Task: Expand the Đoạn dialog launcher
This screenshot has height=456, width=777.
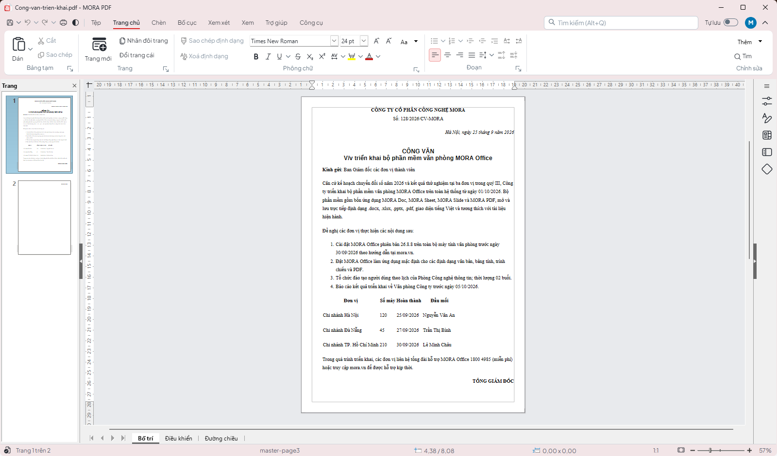Action: pos(518,69)
